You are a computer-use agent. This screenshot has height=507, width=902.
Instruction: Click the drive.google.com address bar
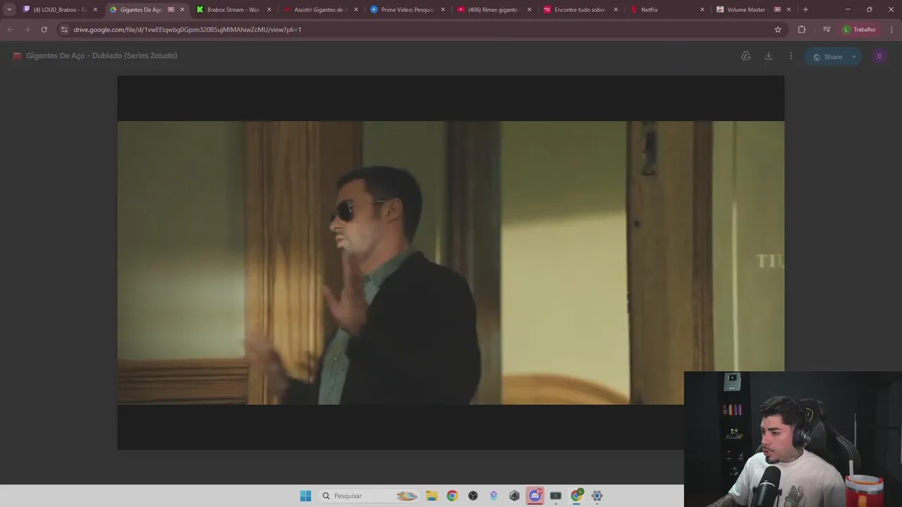(x=421, y=30)
